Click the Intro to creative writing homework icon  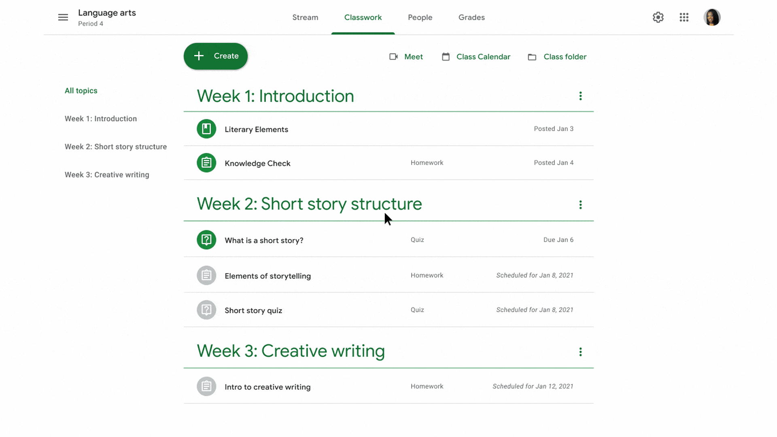click(206, 386)
